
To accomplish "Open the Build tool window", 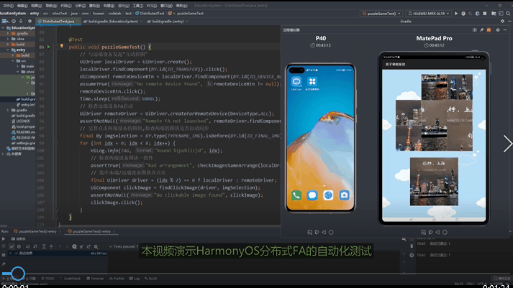I will click(x=150, y=279).
